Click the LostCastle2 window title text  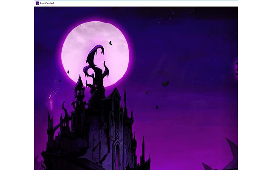click(47, 3)
